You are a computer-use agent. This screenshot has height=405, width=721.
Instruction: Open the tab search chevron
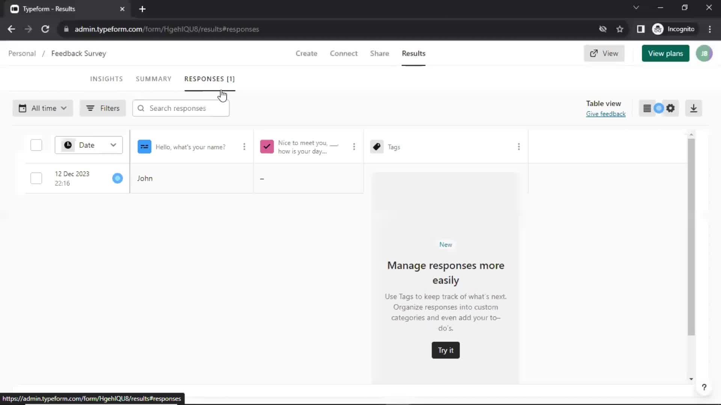pyautogui.click(x=636, y=7)
